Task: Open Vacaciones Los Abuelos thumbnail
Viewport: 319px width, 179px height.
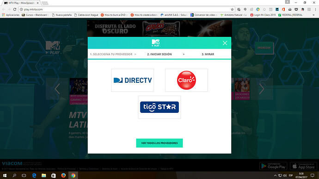Action: pos(242,89)
